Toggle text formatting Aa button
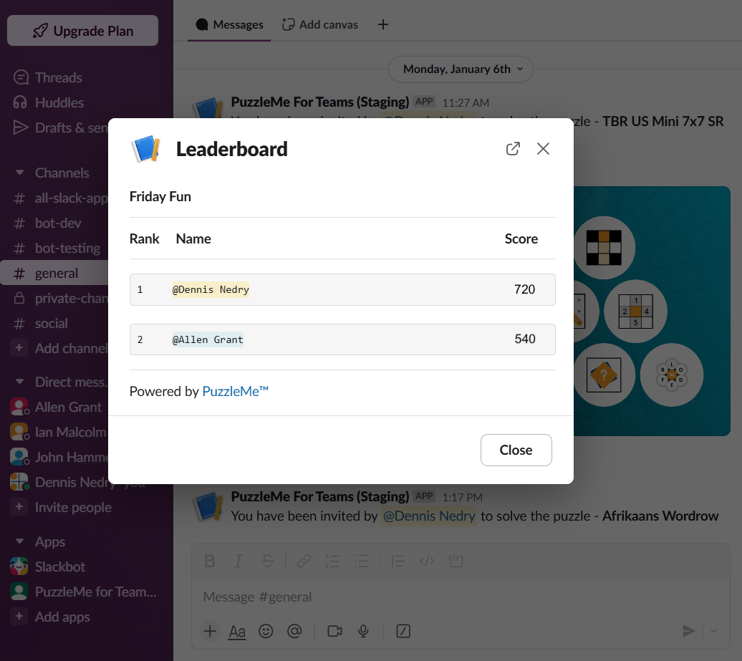The height and width of the screenshot is (661, 742). 237,632
